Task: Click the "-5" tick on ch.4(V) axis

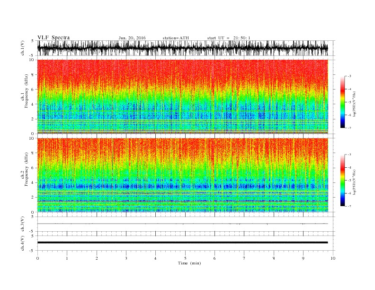Action: click(32, 251)
